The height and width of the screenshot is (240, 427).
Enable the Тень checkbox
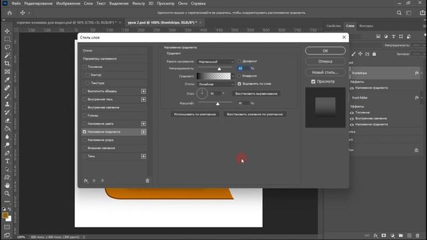pyautogui.click(x=85, y=156)
